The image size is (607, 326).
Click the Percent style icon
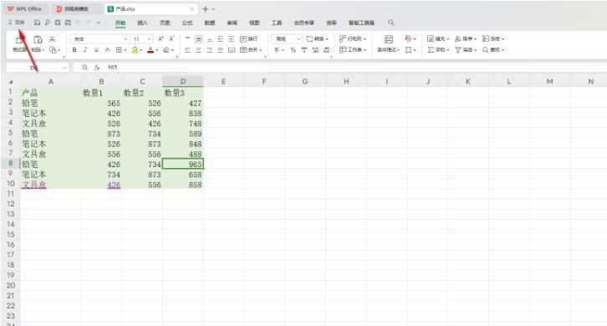(x=293, y=50)
